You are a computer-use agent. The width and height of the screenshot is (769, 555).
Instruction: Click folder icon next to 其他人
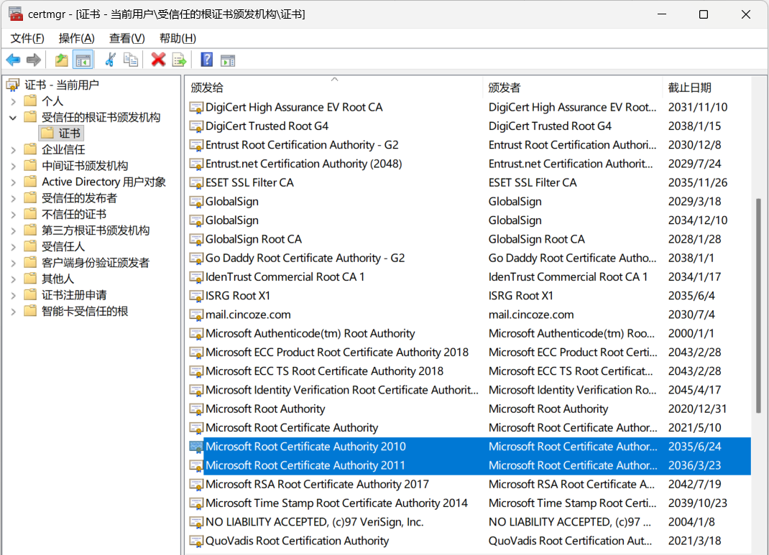tap(30, 279)
